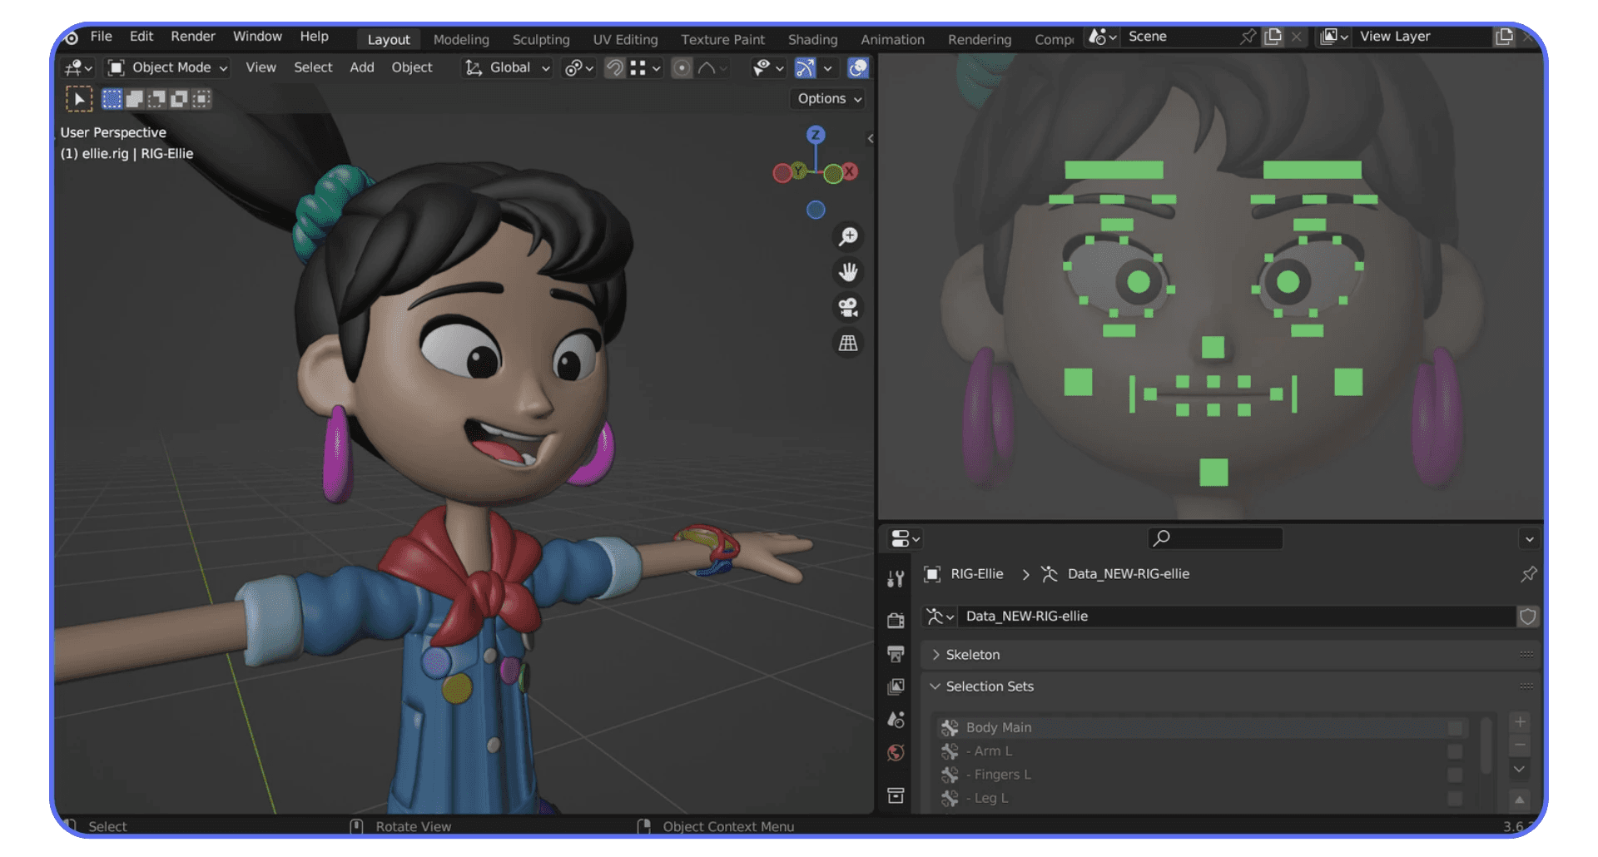The width and height of the screenshot is (1598, 857).
Task: Toggle the Show Overlays option
Action: click(857, 68)
